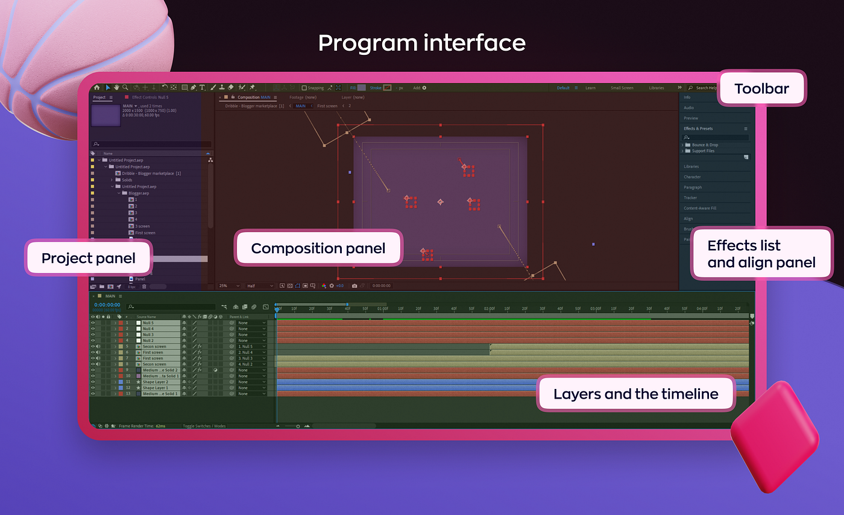Select the Eraser tool
The height and width of the screenshot is (515, 844).
(231, 87)
